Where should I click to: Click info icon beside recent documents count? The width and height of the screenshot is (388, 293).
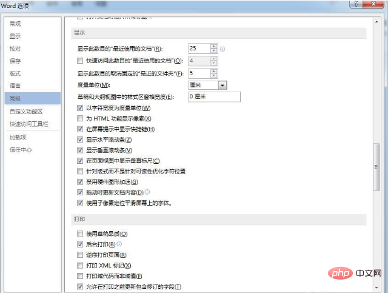tap(223, 49)
